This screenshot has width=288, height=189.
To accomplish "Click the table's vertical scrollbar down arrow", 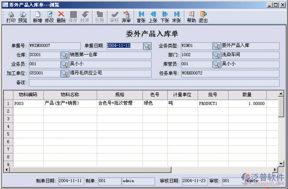I will click(281, 163).
